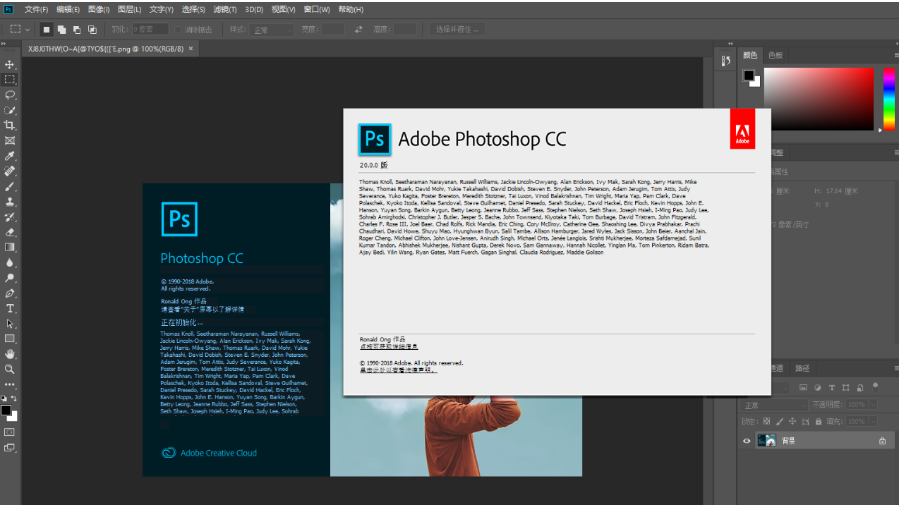The image size is (899, 505).
Task: Select the Rectangle shape tool
Action: coord(10,339)
